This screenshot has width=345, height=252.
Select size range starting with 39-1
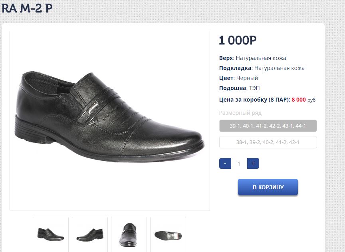[x=268, y=126]
